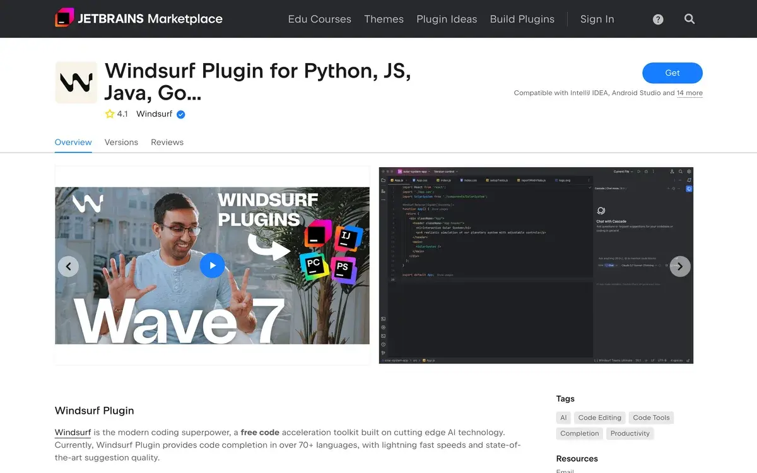Select the AI tag
757x473 pixels.
click(563, 418)
